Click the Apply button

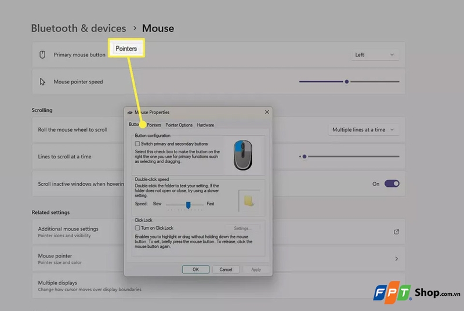pos(256,269)
